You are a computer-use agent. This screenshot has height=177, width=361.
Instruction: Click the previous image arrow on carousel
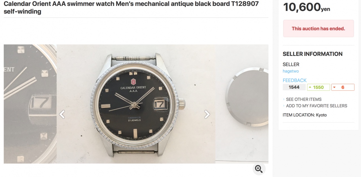pyautogui.click(x=62, y=114)
